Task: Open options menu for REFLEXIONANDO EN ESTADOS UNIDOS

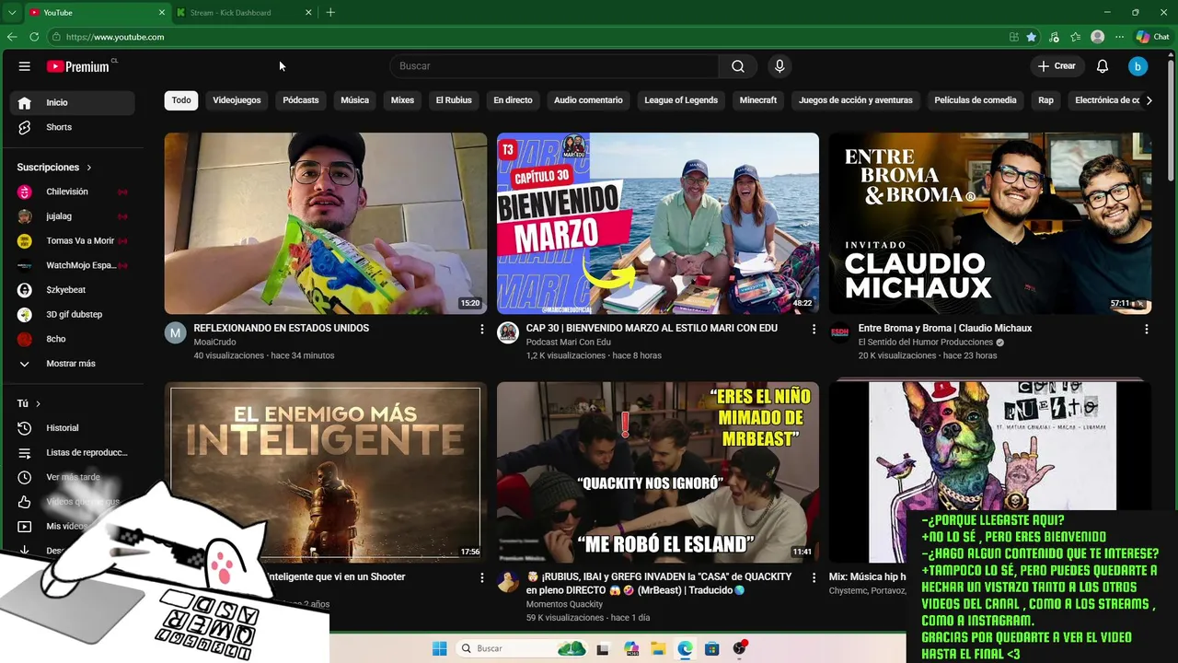Action: point(481,329)
